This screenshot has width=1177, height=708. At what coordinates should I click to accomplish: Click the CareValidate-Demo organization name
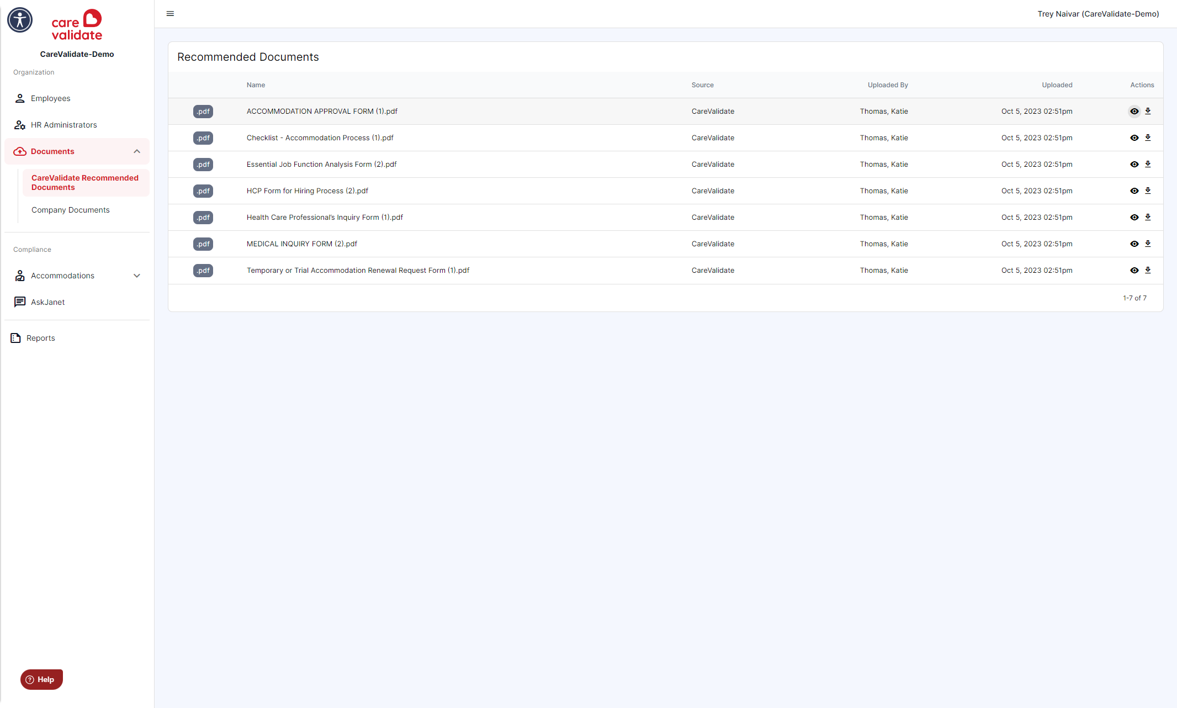(x=77, y=54)
